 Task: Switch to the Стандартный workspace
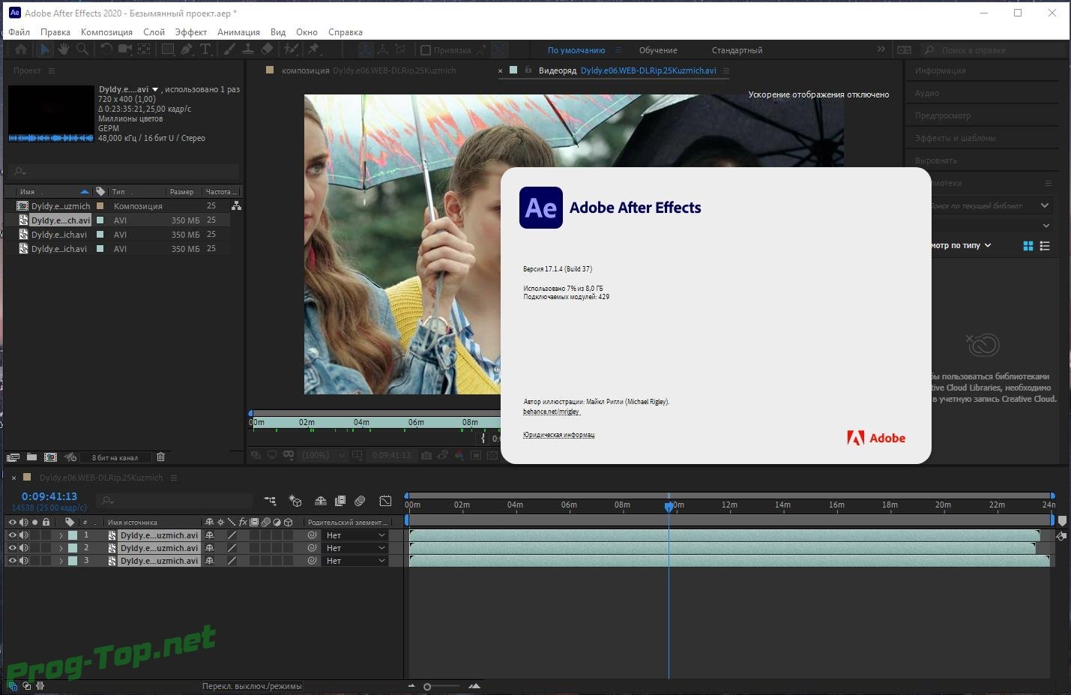[x=737, y=50]
